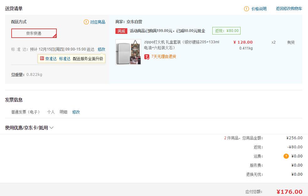Click the 预计 12月15日[周四] 09:00-15:00 delivery time
The height and width of the screenshot is (196, 308).
point(62,49)
